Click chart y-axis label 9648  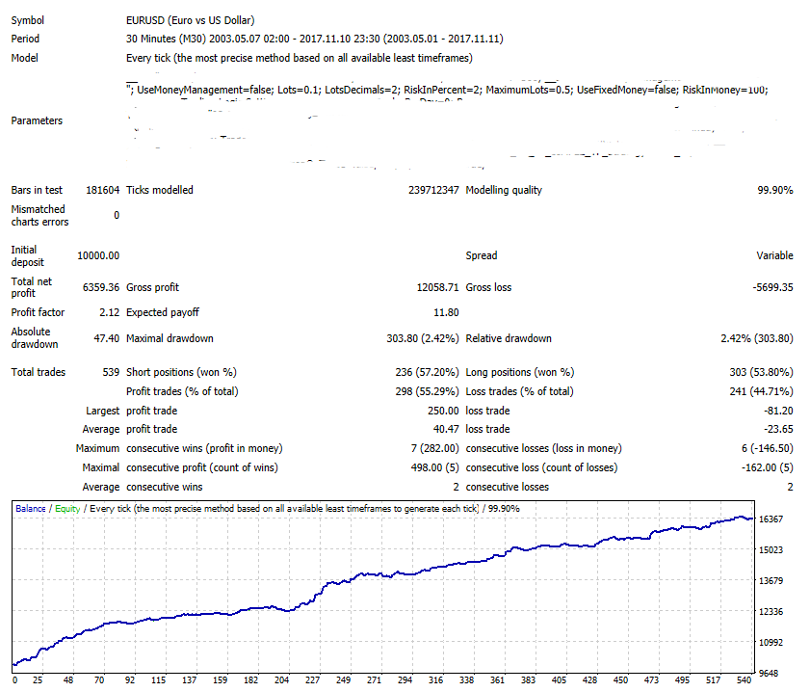[x=769, y=673]
